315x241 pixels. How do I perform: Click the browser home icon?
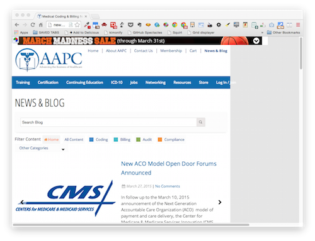click(41, 24)
